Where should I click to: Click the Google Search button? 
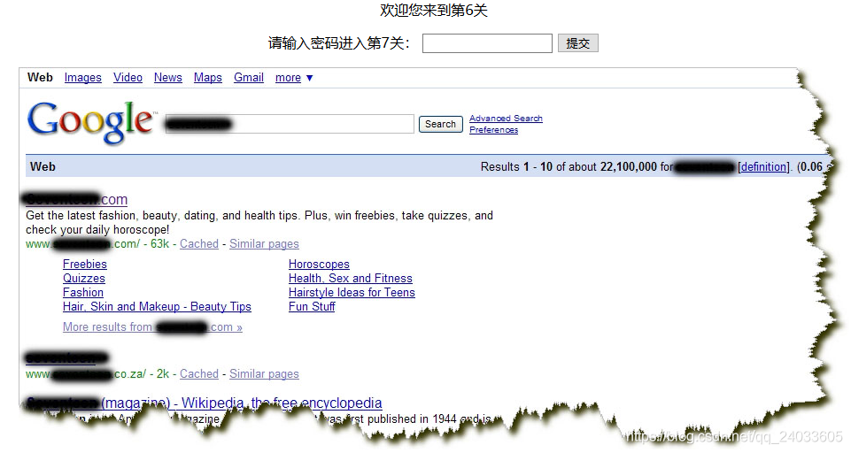coord(440,124)
